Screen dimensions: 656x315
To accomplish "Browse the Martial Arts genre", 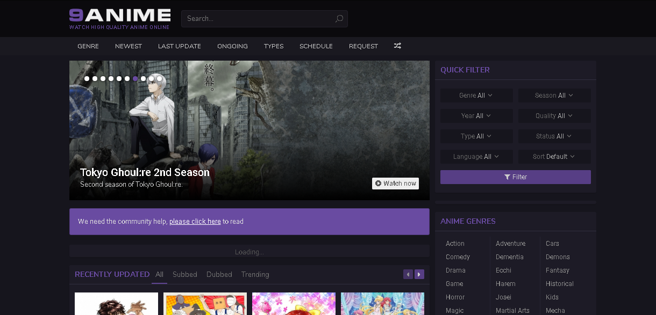I will pyautogui.click(x=512, y=311).
